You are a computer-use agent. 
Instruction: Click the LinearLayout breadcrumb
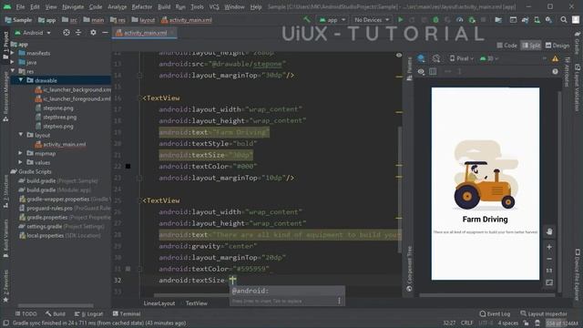tap(159, 303)
